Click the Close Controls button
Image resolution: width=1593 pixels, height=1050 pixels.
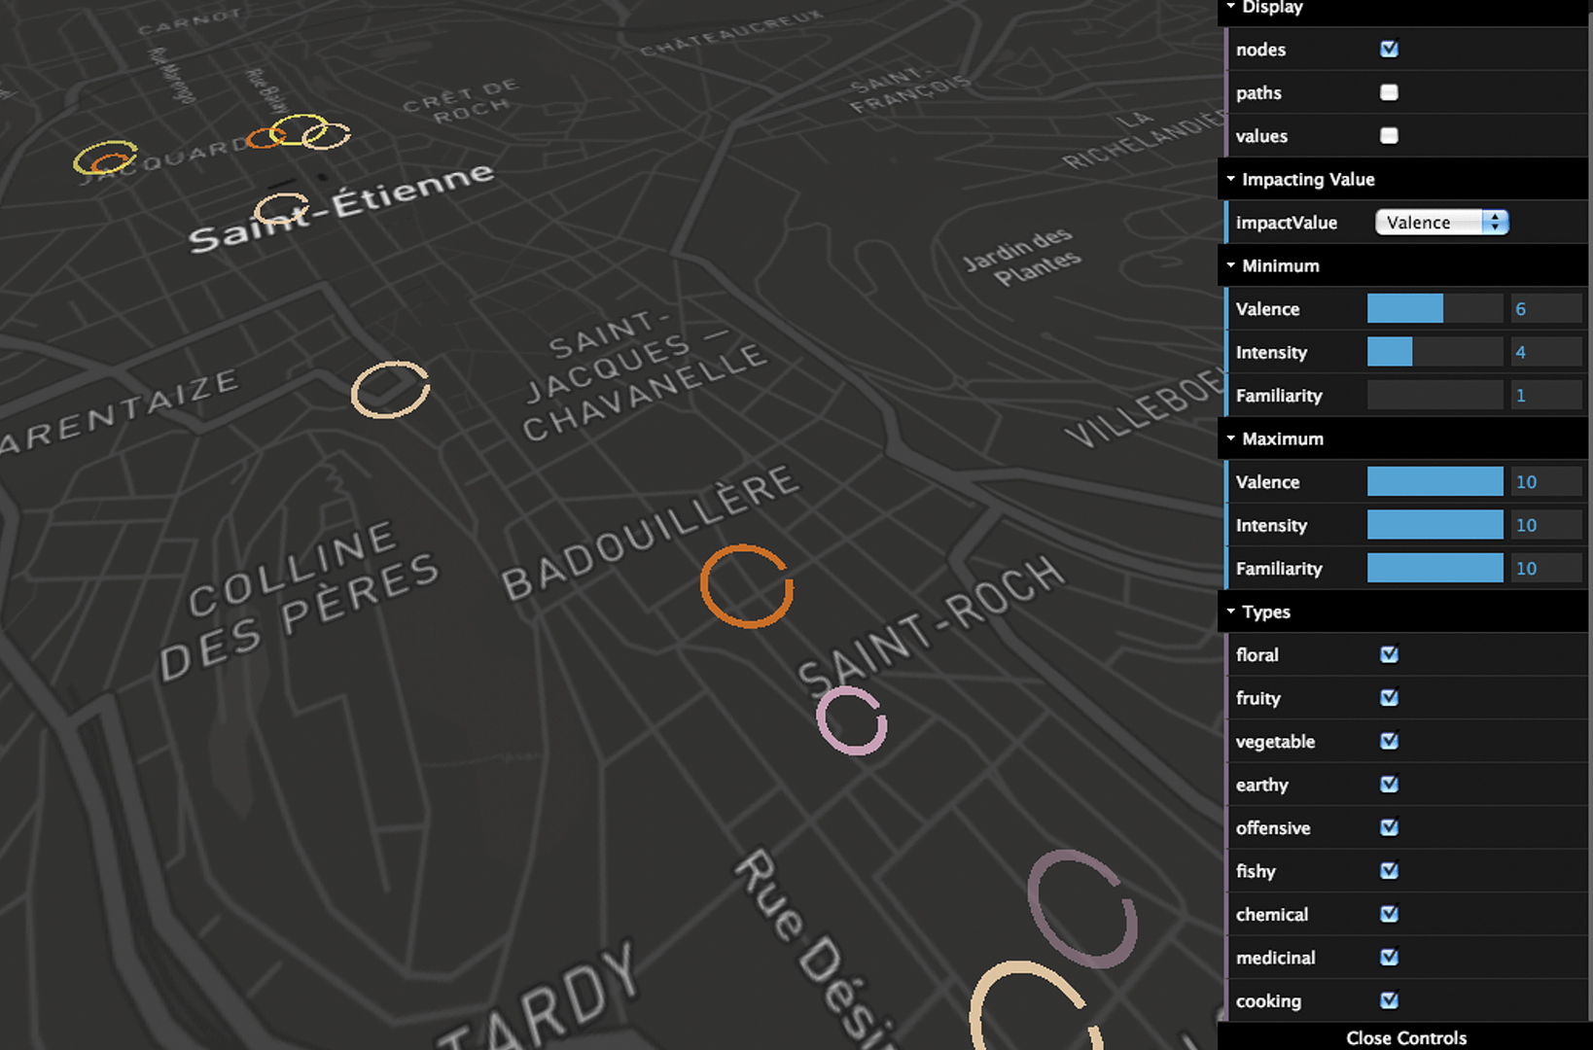tap(1405, 1037)
